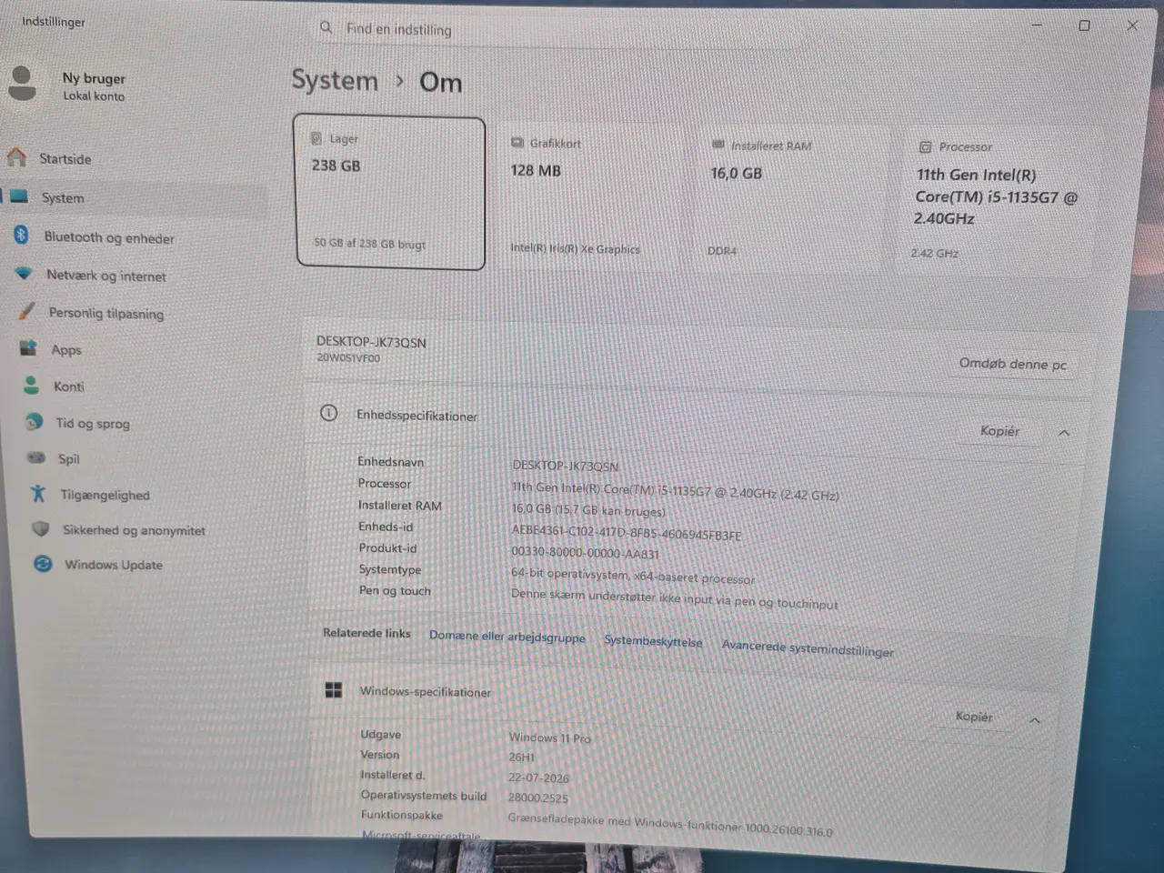Click the Processor chip icon
The image size is (1164, 873).
pos(925,146)
